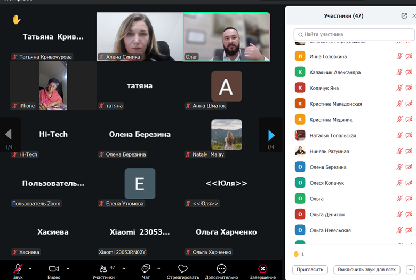416x280 pixels.
Task: Click the Отреагировать heart icon
Action: click(183, 269)
